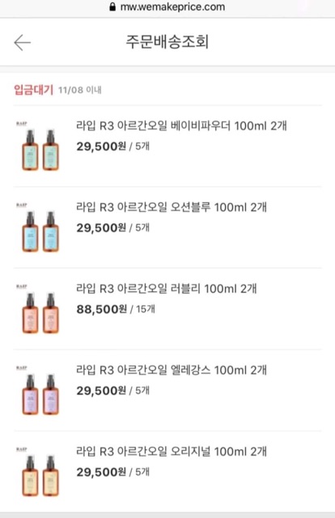
Task: Open the 오리지널 product thumbnail
Action: point(40,472)
